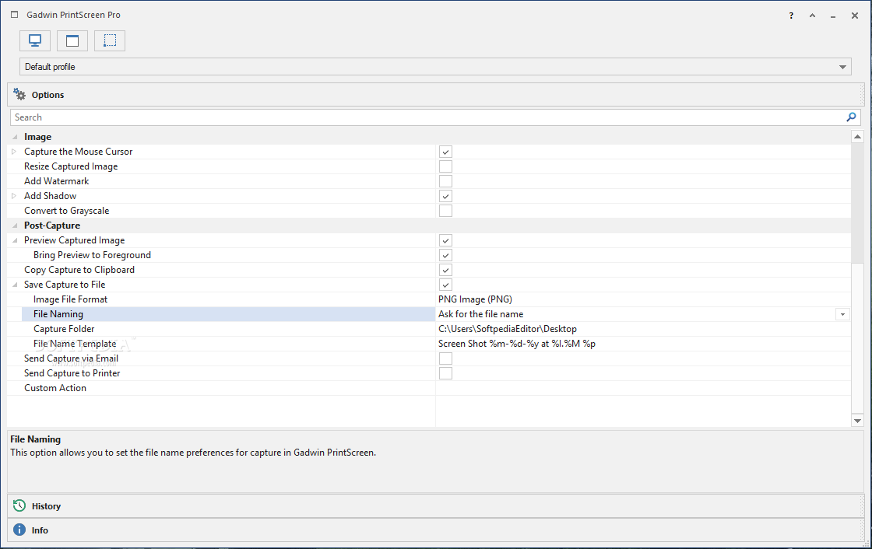The height and width of the screenshot is (549, 872).
Task: Enable Send Capture via Email checkbox
Action: [x=445, y=358]
